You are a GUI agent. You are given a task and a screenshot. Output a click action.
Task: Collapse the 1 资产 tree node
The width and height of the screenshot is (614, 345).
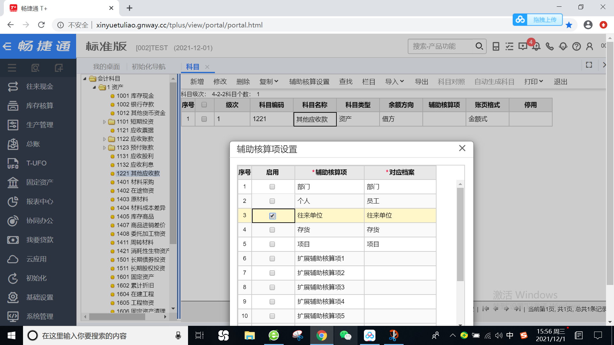pyautogui.click(x=94, y=87)
